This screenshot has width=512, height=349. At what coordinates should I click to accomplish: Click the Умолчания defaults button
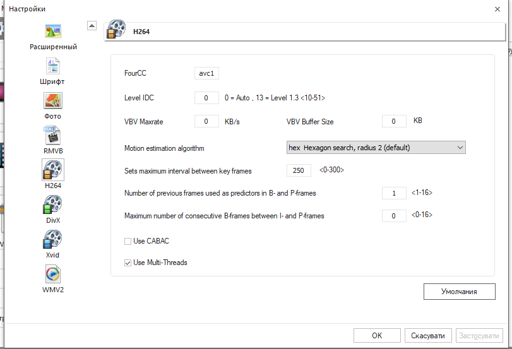(x=460, y=292)
